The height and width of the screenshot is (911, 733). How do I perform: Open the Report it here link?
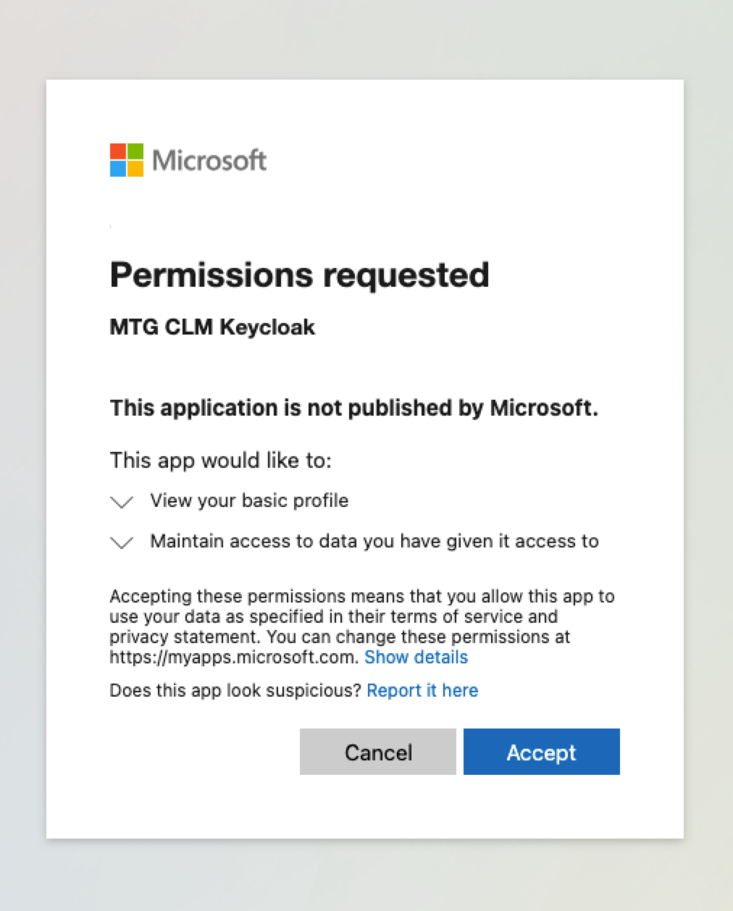pyautogui.click(x=422, y=690)
